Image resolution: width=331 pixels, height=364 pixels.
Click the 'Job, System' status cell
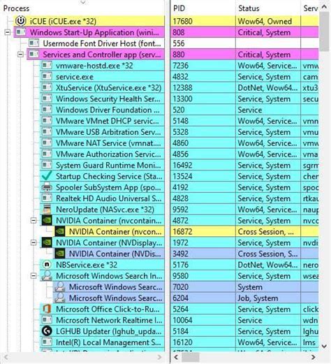tap(268, 298)
